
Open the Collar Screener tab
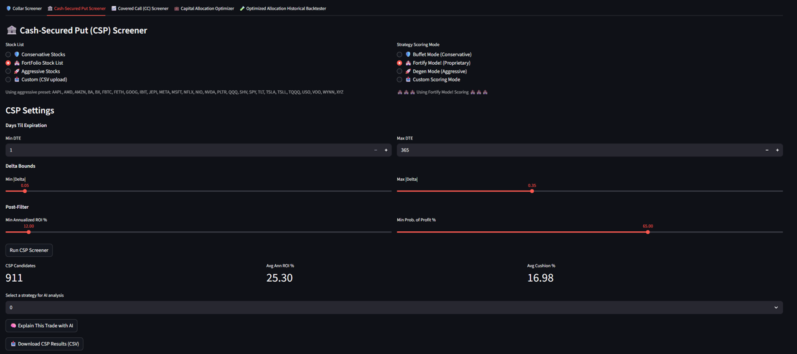point(24,9)
